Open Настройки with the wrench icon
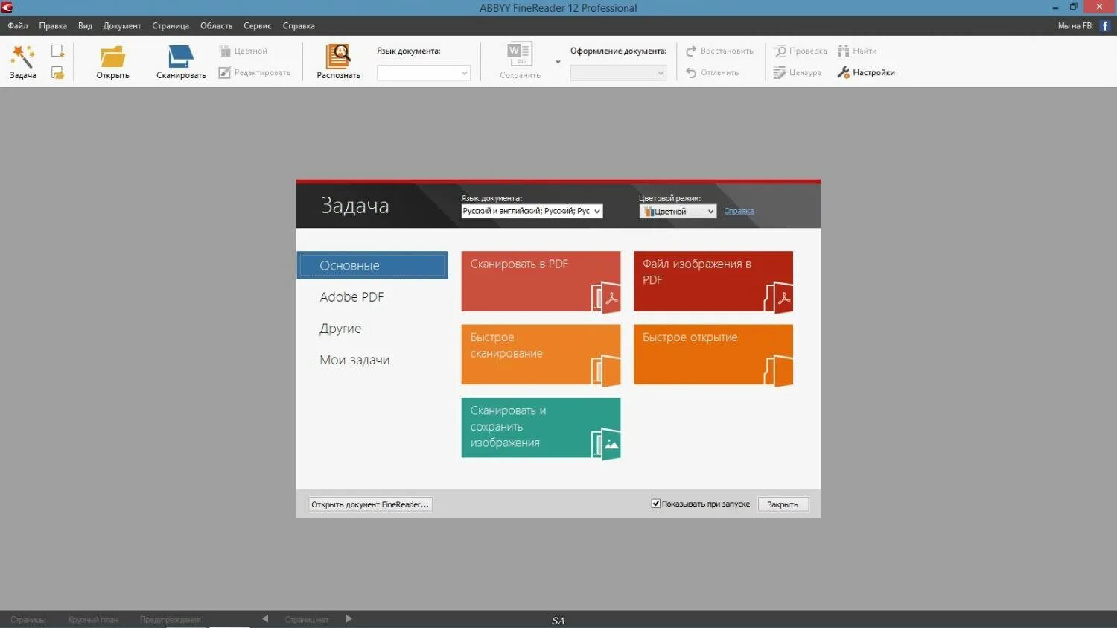This screenshot has width=1117, height=628. [866, 72]
